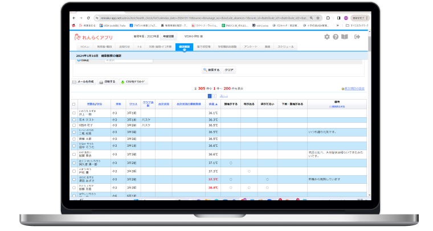Open Trello bookmark in bookmarks bar
The image size is (433, 231).
point(112,26)
